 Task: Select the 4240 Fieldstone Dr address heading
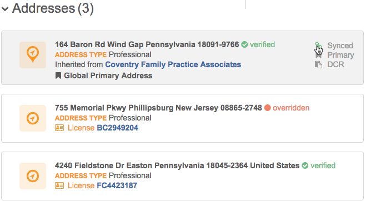pyautogui.click(x=177, y=165)
